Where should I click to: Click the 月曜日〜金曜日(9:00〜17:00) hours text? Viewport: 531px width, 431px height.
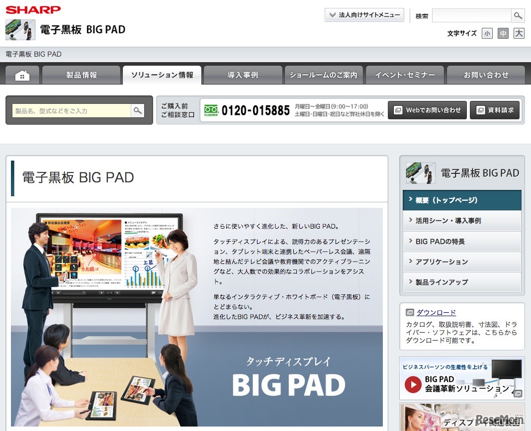[x=331, y=106]
